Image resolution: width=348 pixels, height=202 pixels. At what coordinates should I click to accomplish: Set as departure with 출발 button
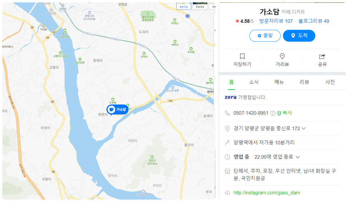[265, 36]
